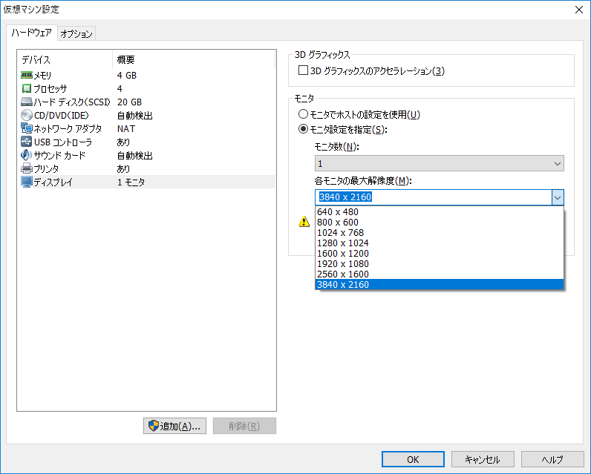Screen dimensions: 591x474
Task: Collapse the max resolution dropdown arrow
Action: pyautogui.click(x=558, y=197)
